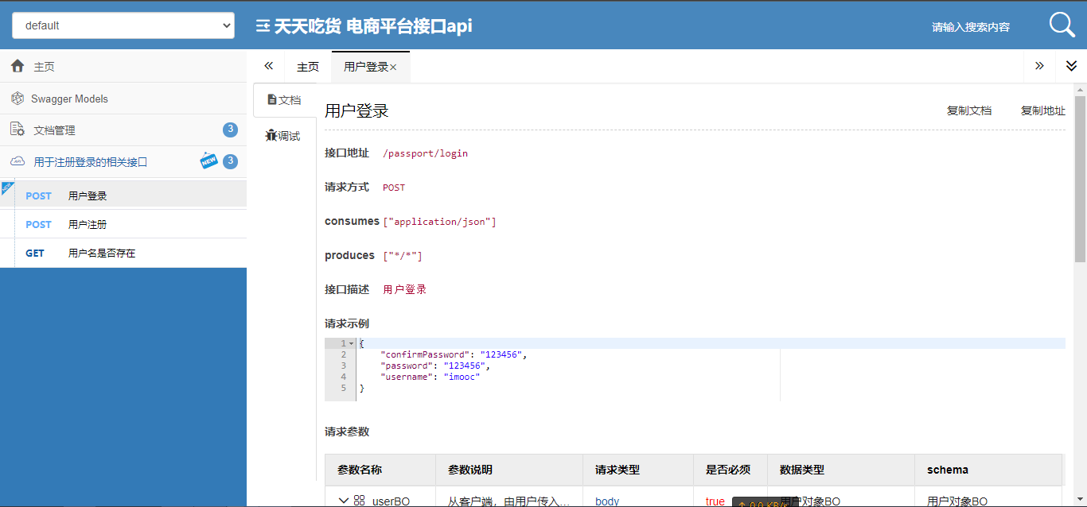Fold the JSON code block arrow
The height and width of the screenshot is (507, 1087).
click(352, 343)
